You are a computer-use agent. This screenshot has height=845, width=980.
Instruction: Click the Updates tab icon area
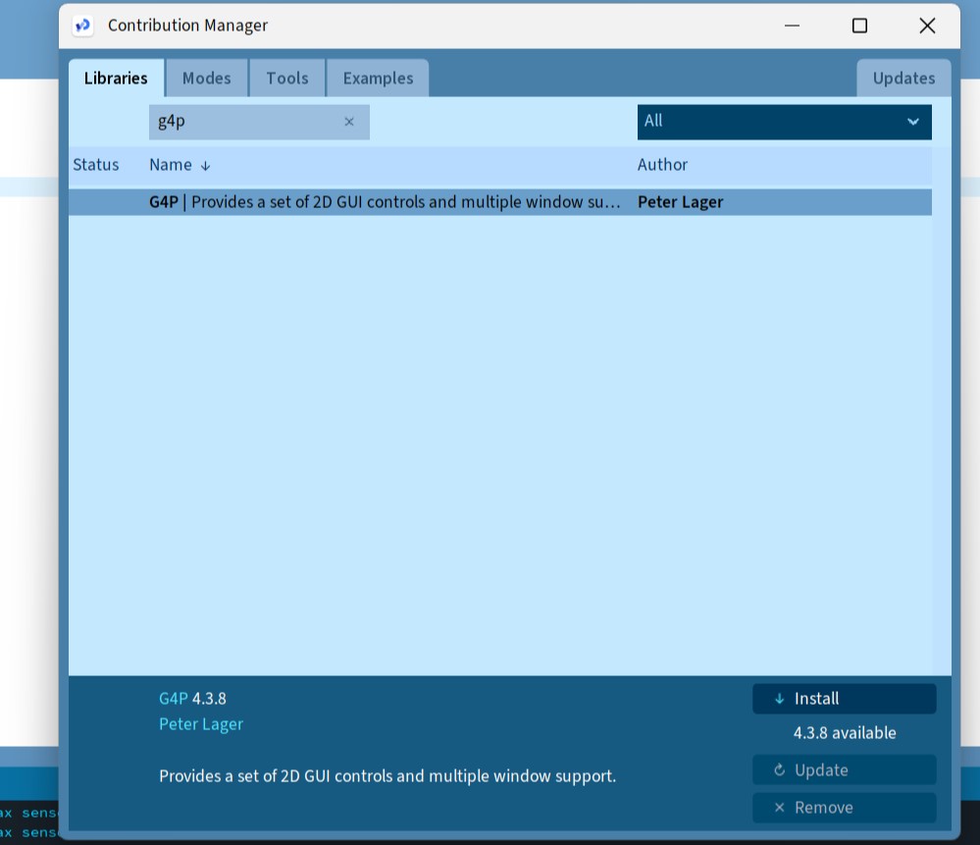903,78
